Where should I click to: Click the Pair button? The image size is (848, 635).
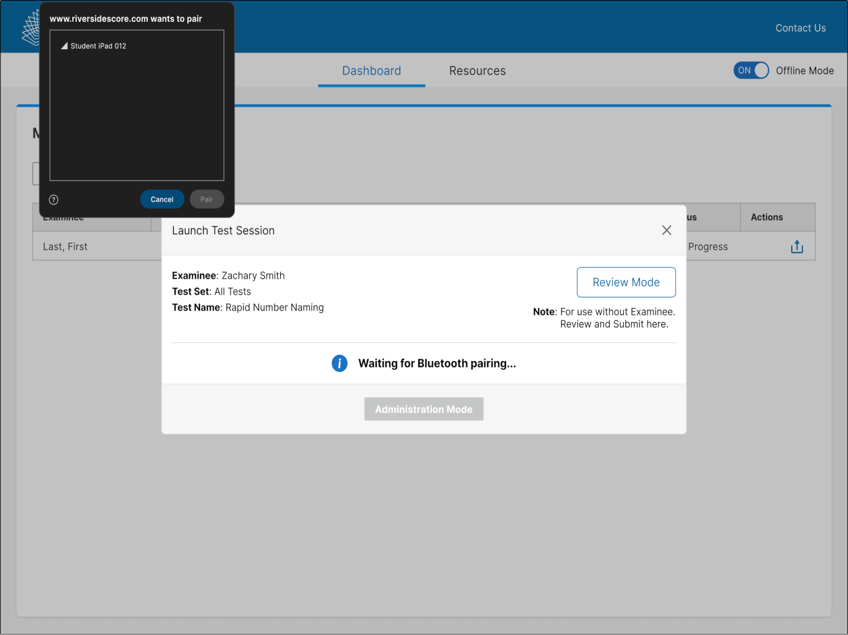coord(207,199)
